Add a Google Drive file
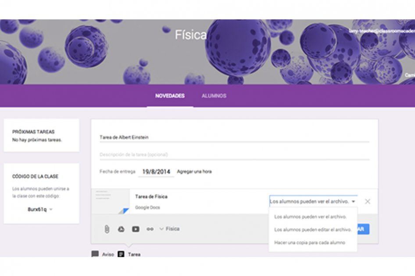 click(x=121, y=229)
